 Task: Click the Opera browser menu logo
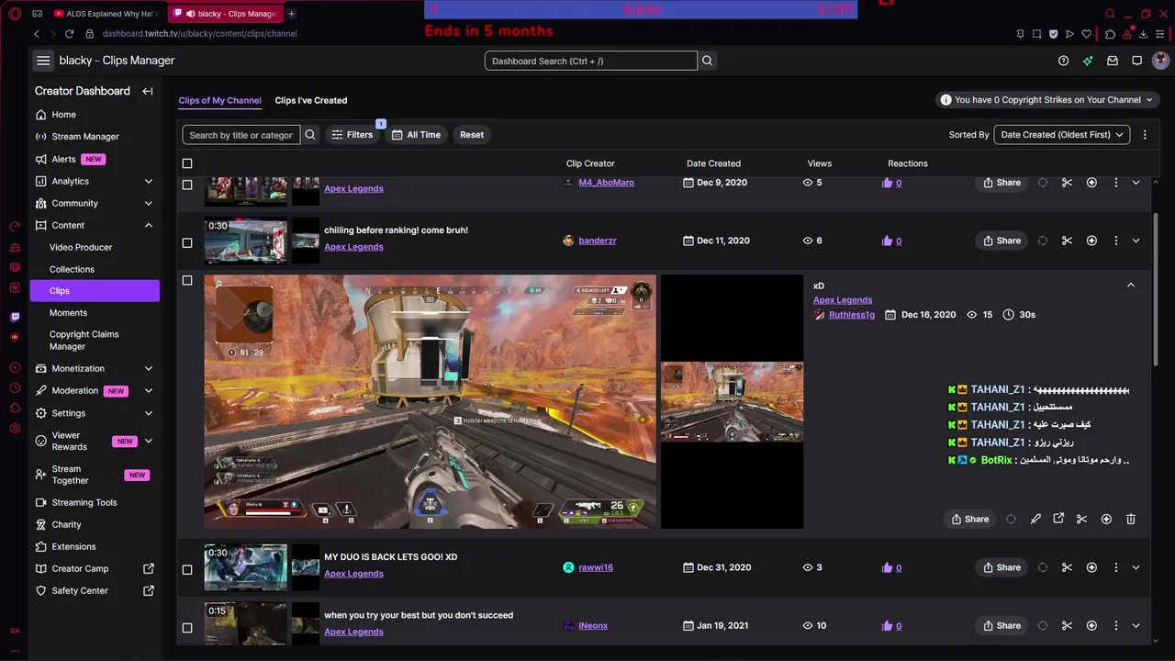tap(13, 14)
